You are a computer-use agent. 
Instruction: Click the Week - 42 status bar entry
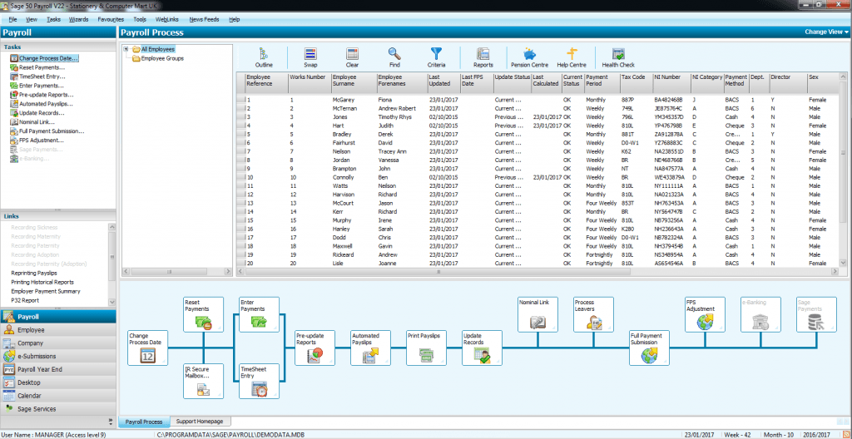click(x=739, y=434)
